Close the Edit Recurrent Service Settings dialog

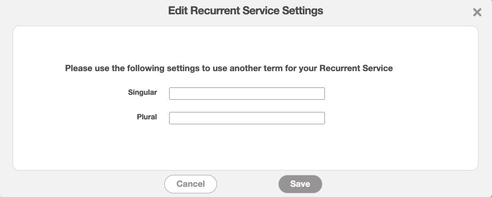pos(477,12)
